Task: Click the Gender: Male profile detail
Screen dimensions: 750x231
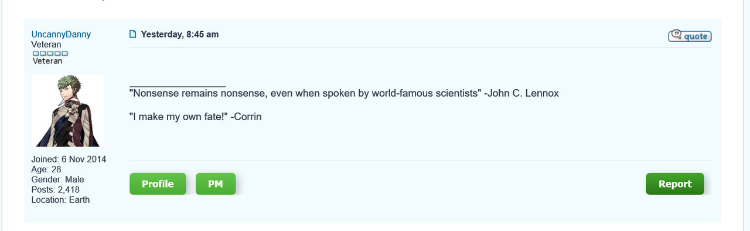Action: (x=57, y=179)
